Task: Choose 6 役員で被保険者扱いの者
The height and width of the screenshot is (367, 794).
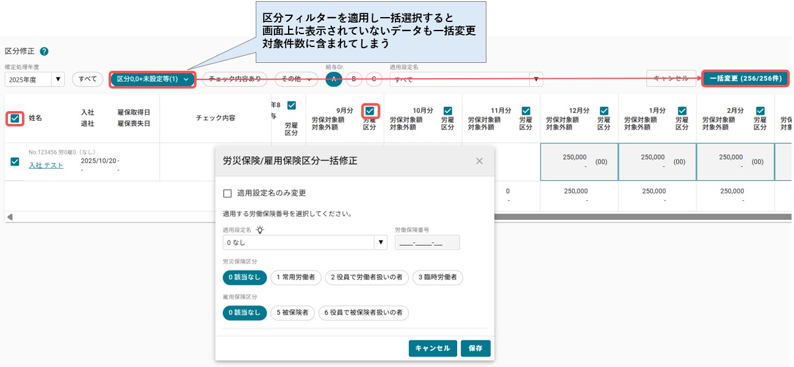Action: (x=364, y=313)
